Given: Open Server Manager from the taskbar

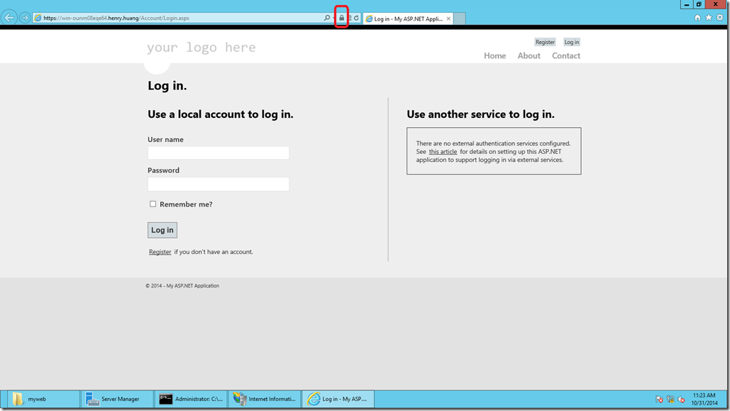Looking at the screenshot, I should coord(117,399).
